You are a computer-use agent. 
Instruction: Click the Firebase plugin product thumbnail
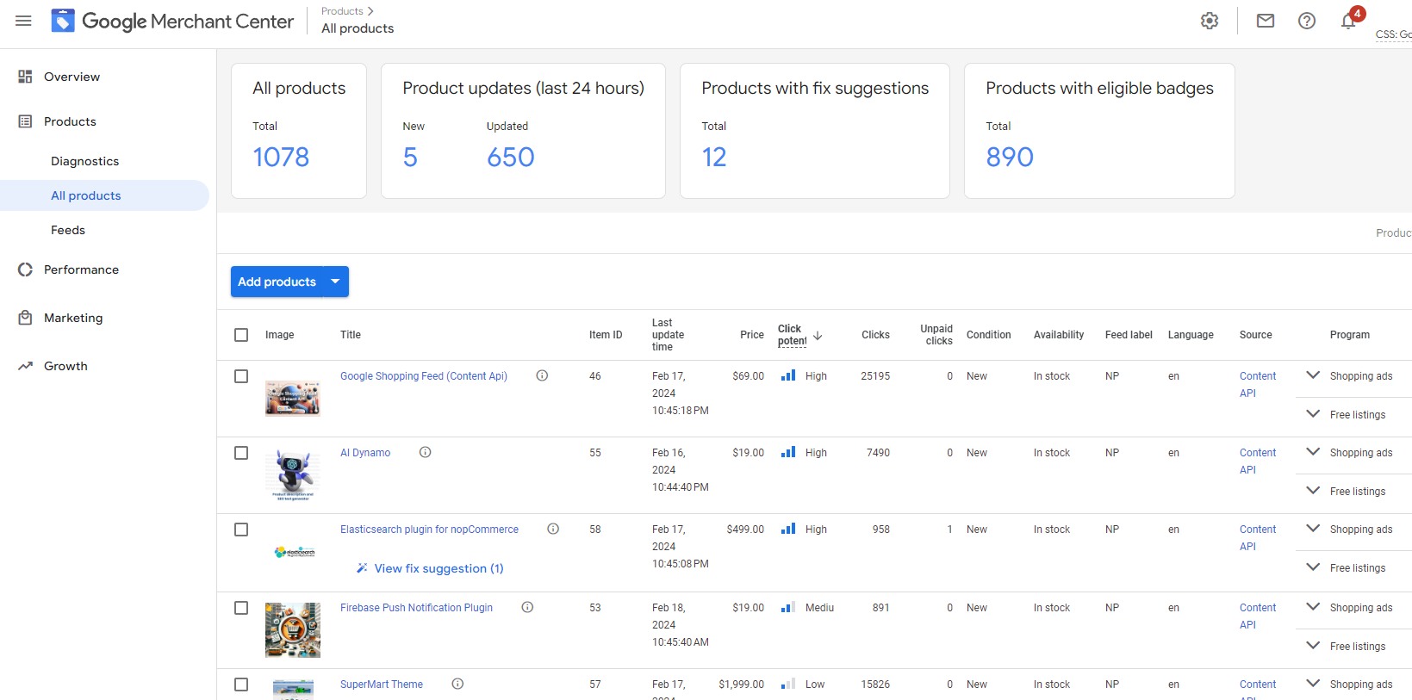click(x=293, y=630)
